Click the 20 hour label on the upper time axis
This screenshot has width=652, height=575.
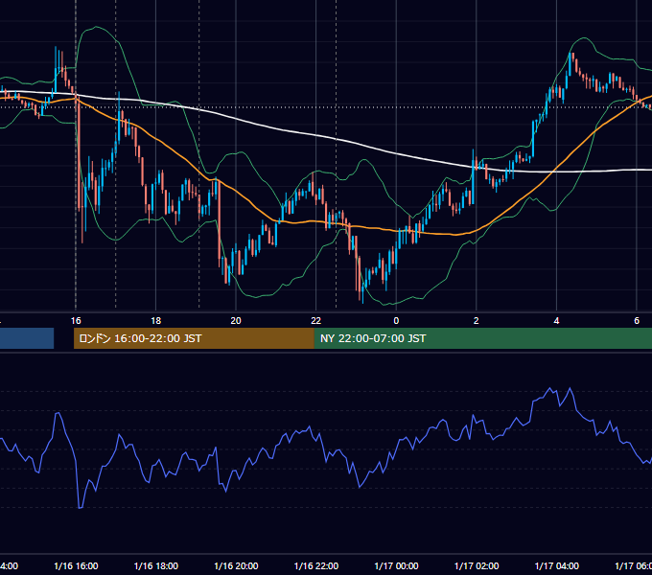(x=236, y=321)
